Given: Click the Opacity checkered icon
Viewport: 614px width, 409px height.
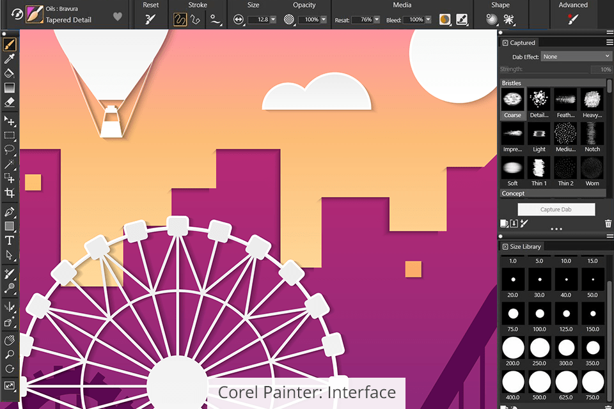Looking at the screenshot, I should point(289,19).
